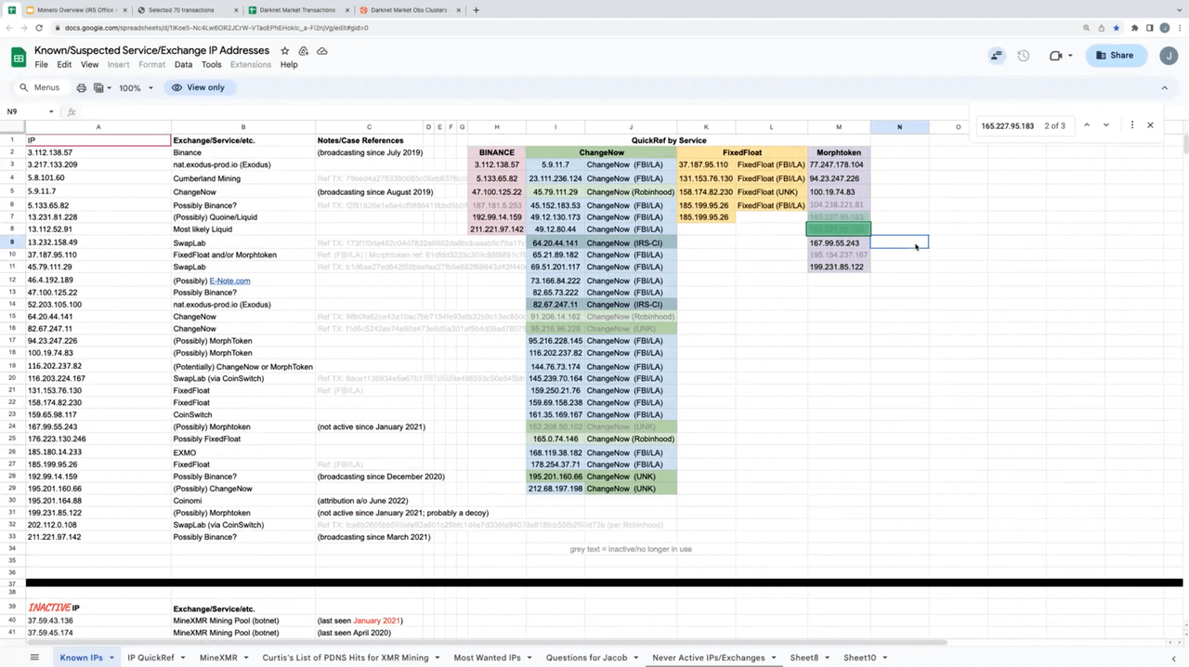Click the View only button
This screenshot has width=1189, height=667.
[x=199, y=87]
